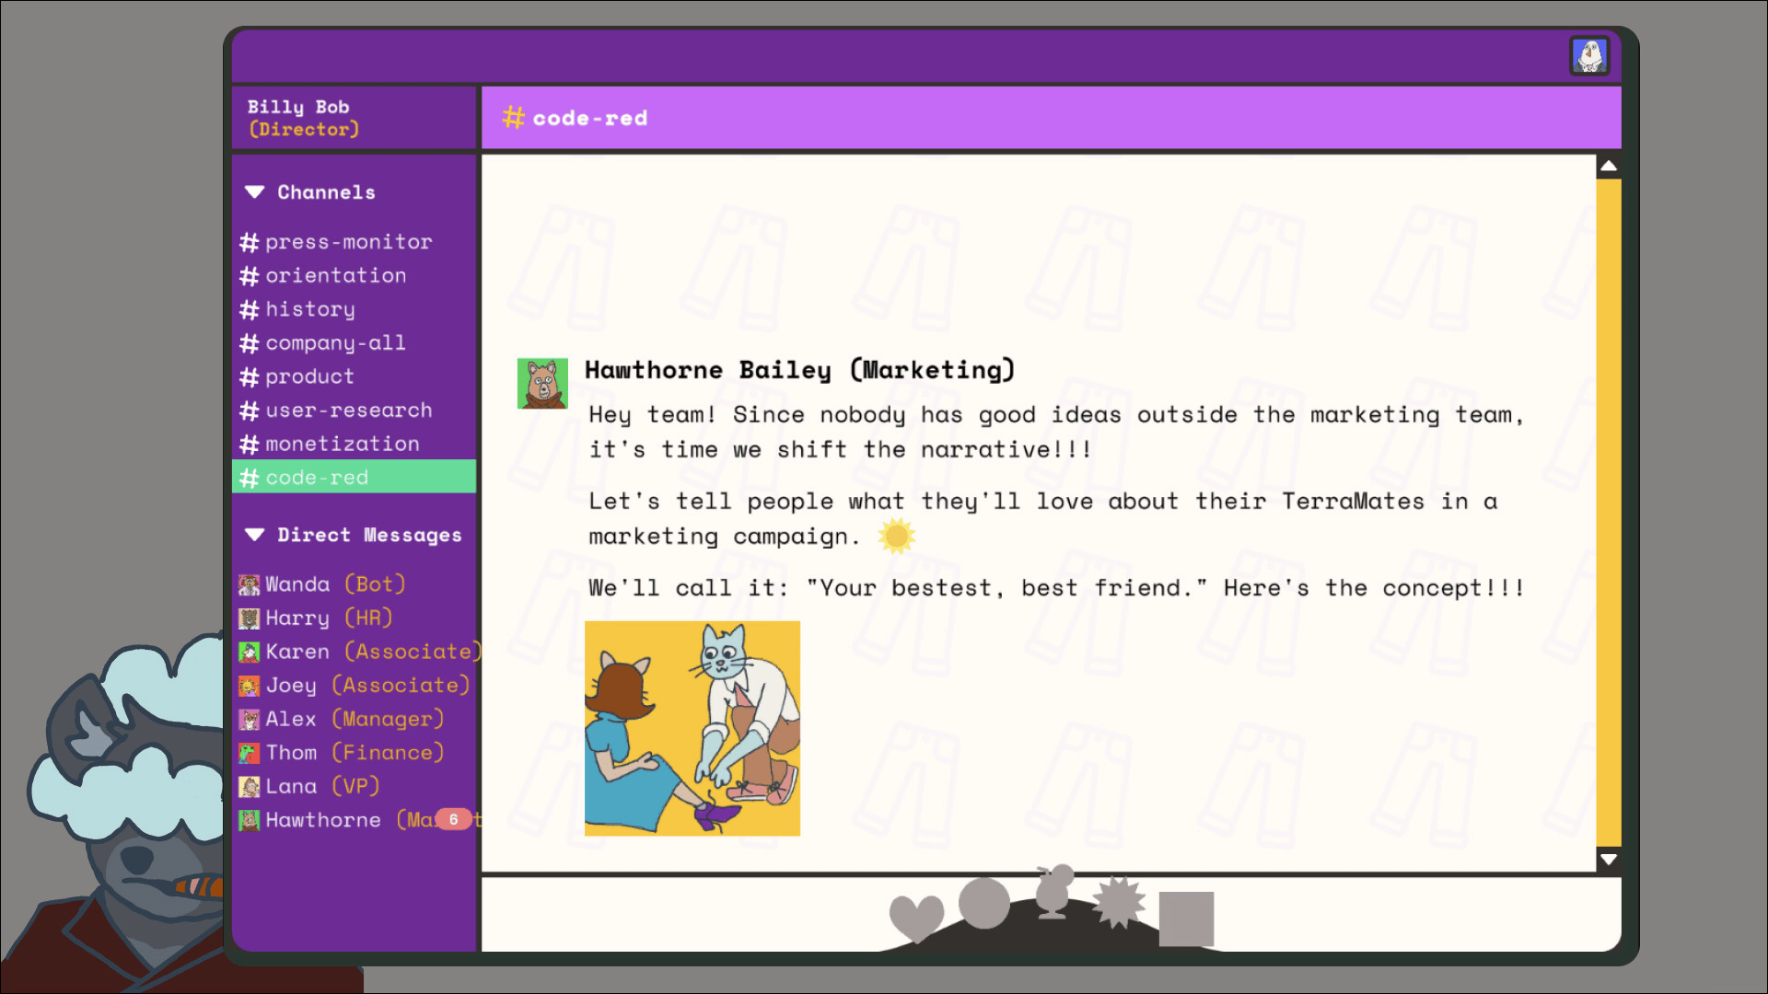Collapse the Direct Messages section
1768x994 pixels.
coord(255,535)
